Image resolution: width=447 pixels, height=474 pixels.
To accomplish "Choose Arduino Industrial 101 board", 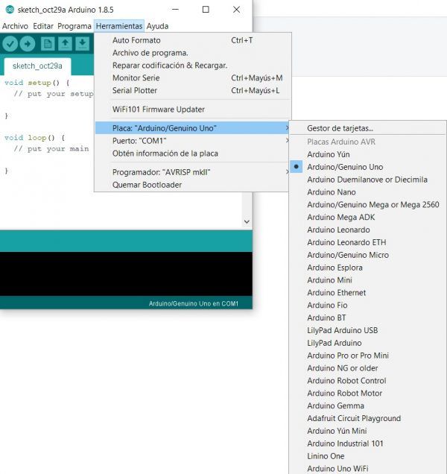I will pos(368,443).
